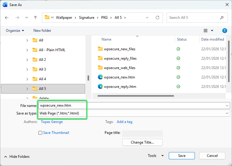Click the Change Title button
Screen dimensions: 232x166
[142, 142]
